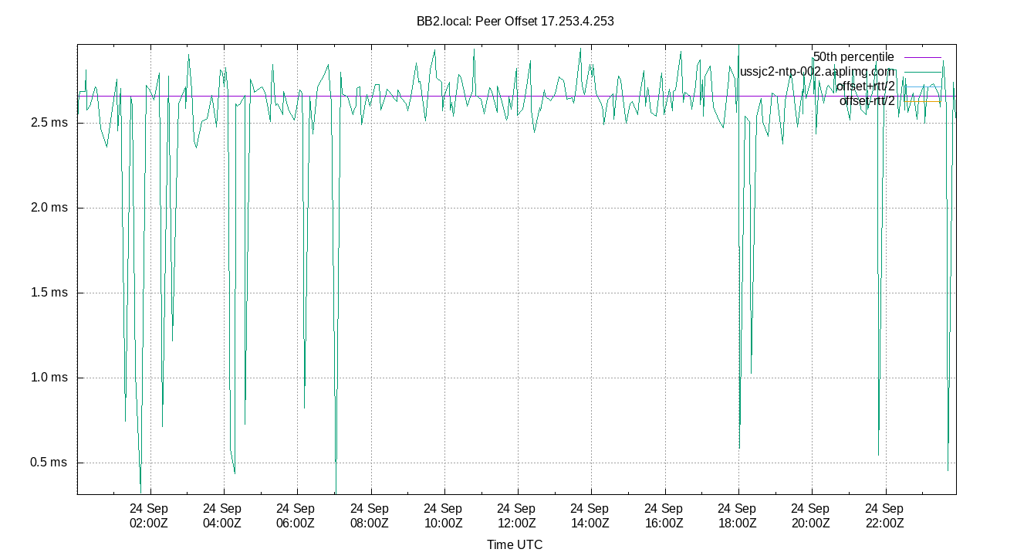This screenshot has width=1034, height=556.
Task: Click the '2.5 ms' y-axis label
Action: (x=50, y=123)
